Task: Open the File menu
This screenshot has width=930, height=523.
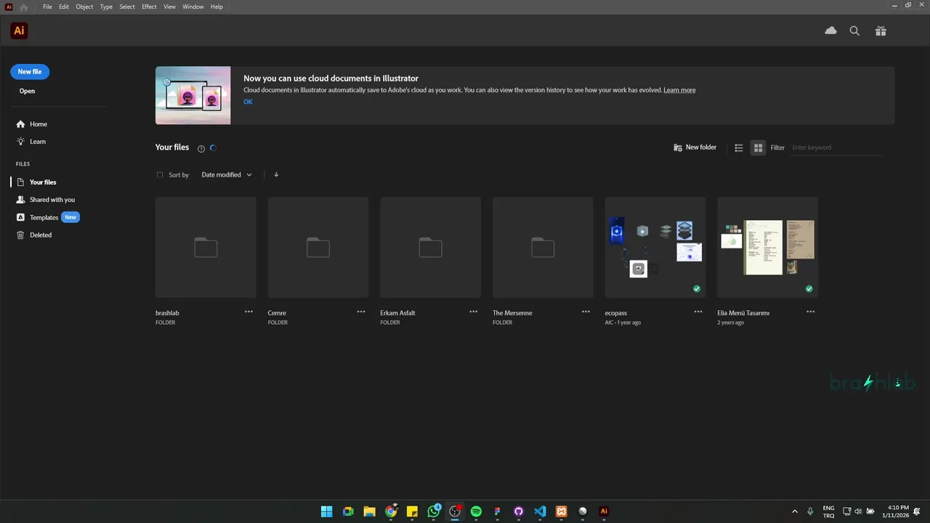Action: pyautogui.click(x=47, y=7)
